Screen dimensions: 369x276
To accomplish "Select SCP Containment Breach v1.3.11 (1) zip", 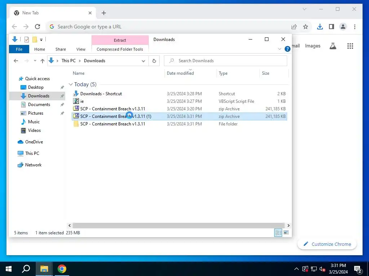I will [179, 116].
